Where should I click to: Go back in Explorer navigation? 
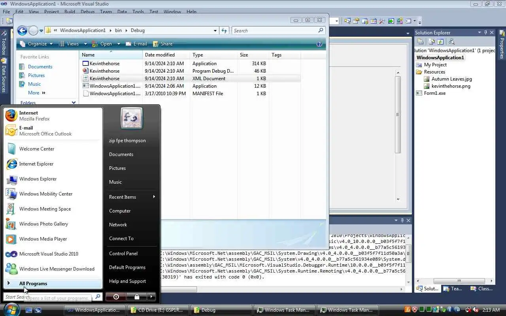point(22,30)
